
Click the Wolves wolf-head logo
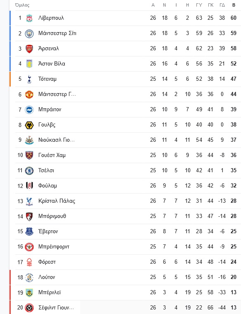[x=29, y=125]
